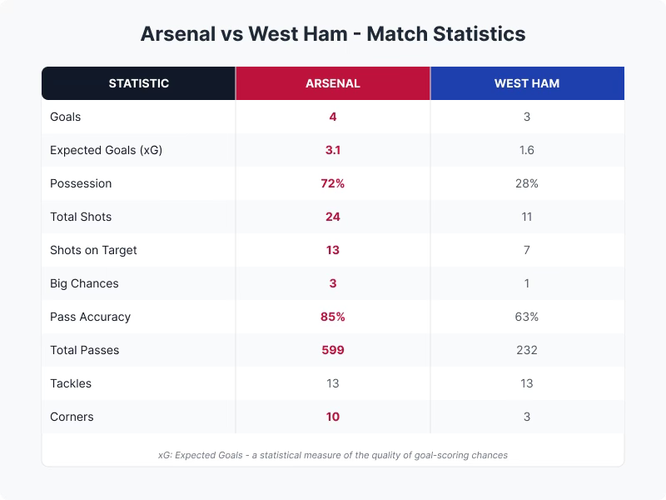The height and width of the screenshot is (500, 666).
Task: Click West Ham's 28% possession value
Action: click(527, 183)
